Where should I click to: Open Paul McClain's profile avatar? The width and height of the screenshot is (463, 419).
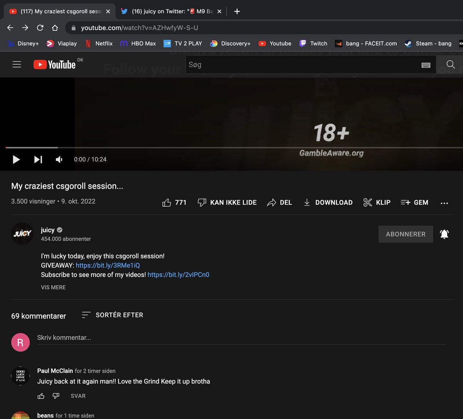coord(20,376)
